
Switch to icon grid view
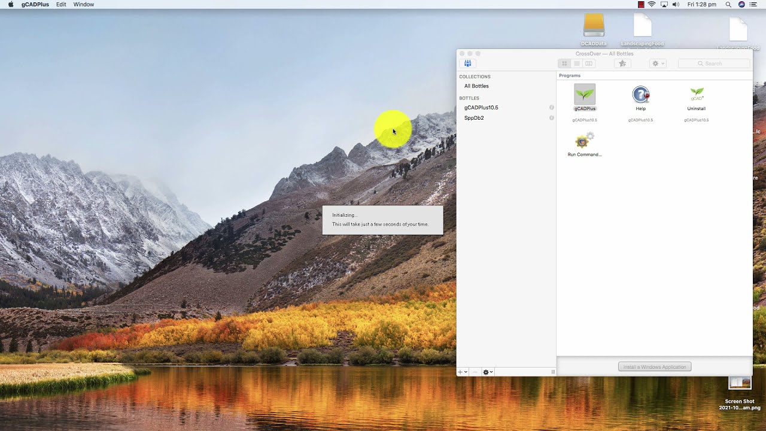[564, 63]
